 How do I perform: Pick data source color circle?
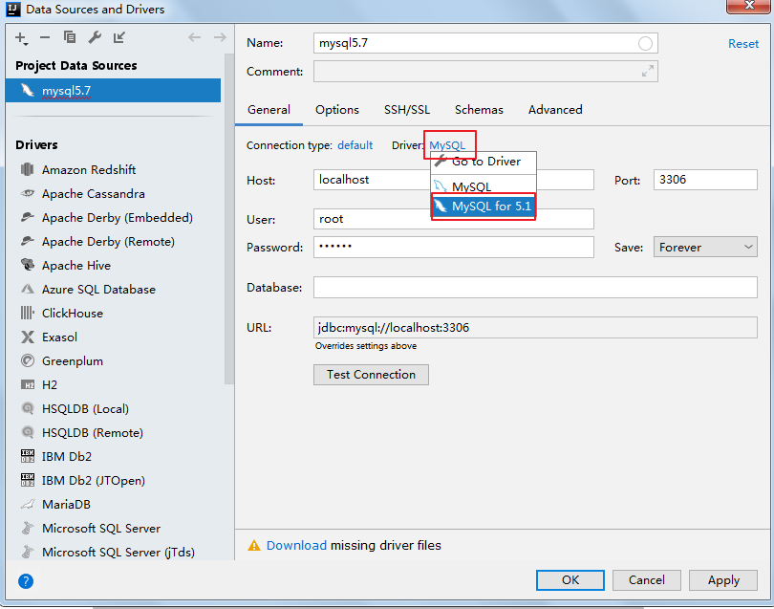(645, 43)
